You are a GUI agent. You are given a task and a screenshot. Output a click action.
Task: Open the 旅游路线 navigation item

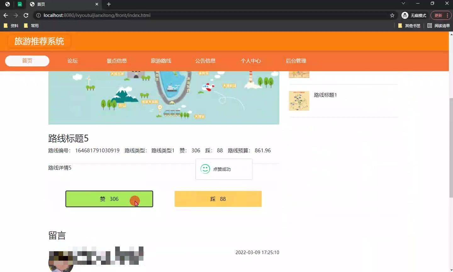pyautogui.click(x=161, y=61)
